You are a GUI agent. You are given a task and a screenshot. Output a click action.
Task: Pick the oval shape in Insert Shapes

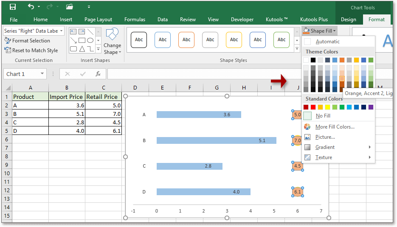(90, 40)
